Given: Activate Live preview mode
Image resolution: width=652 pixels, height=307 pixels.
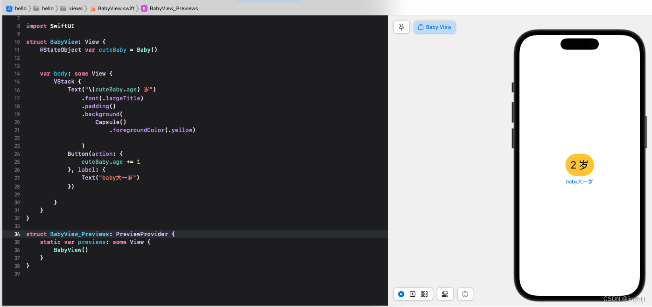Looking at the screenshot, I should click(x=401, y=294).
